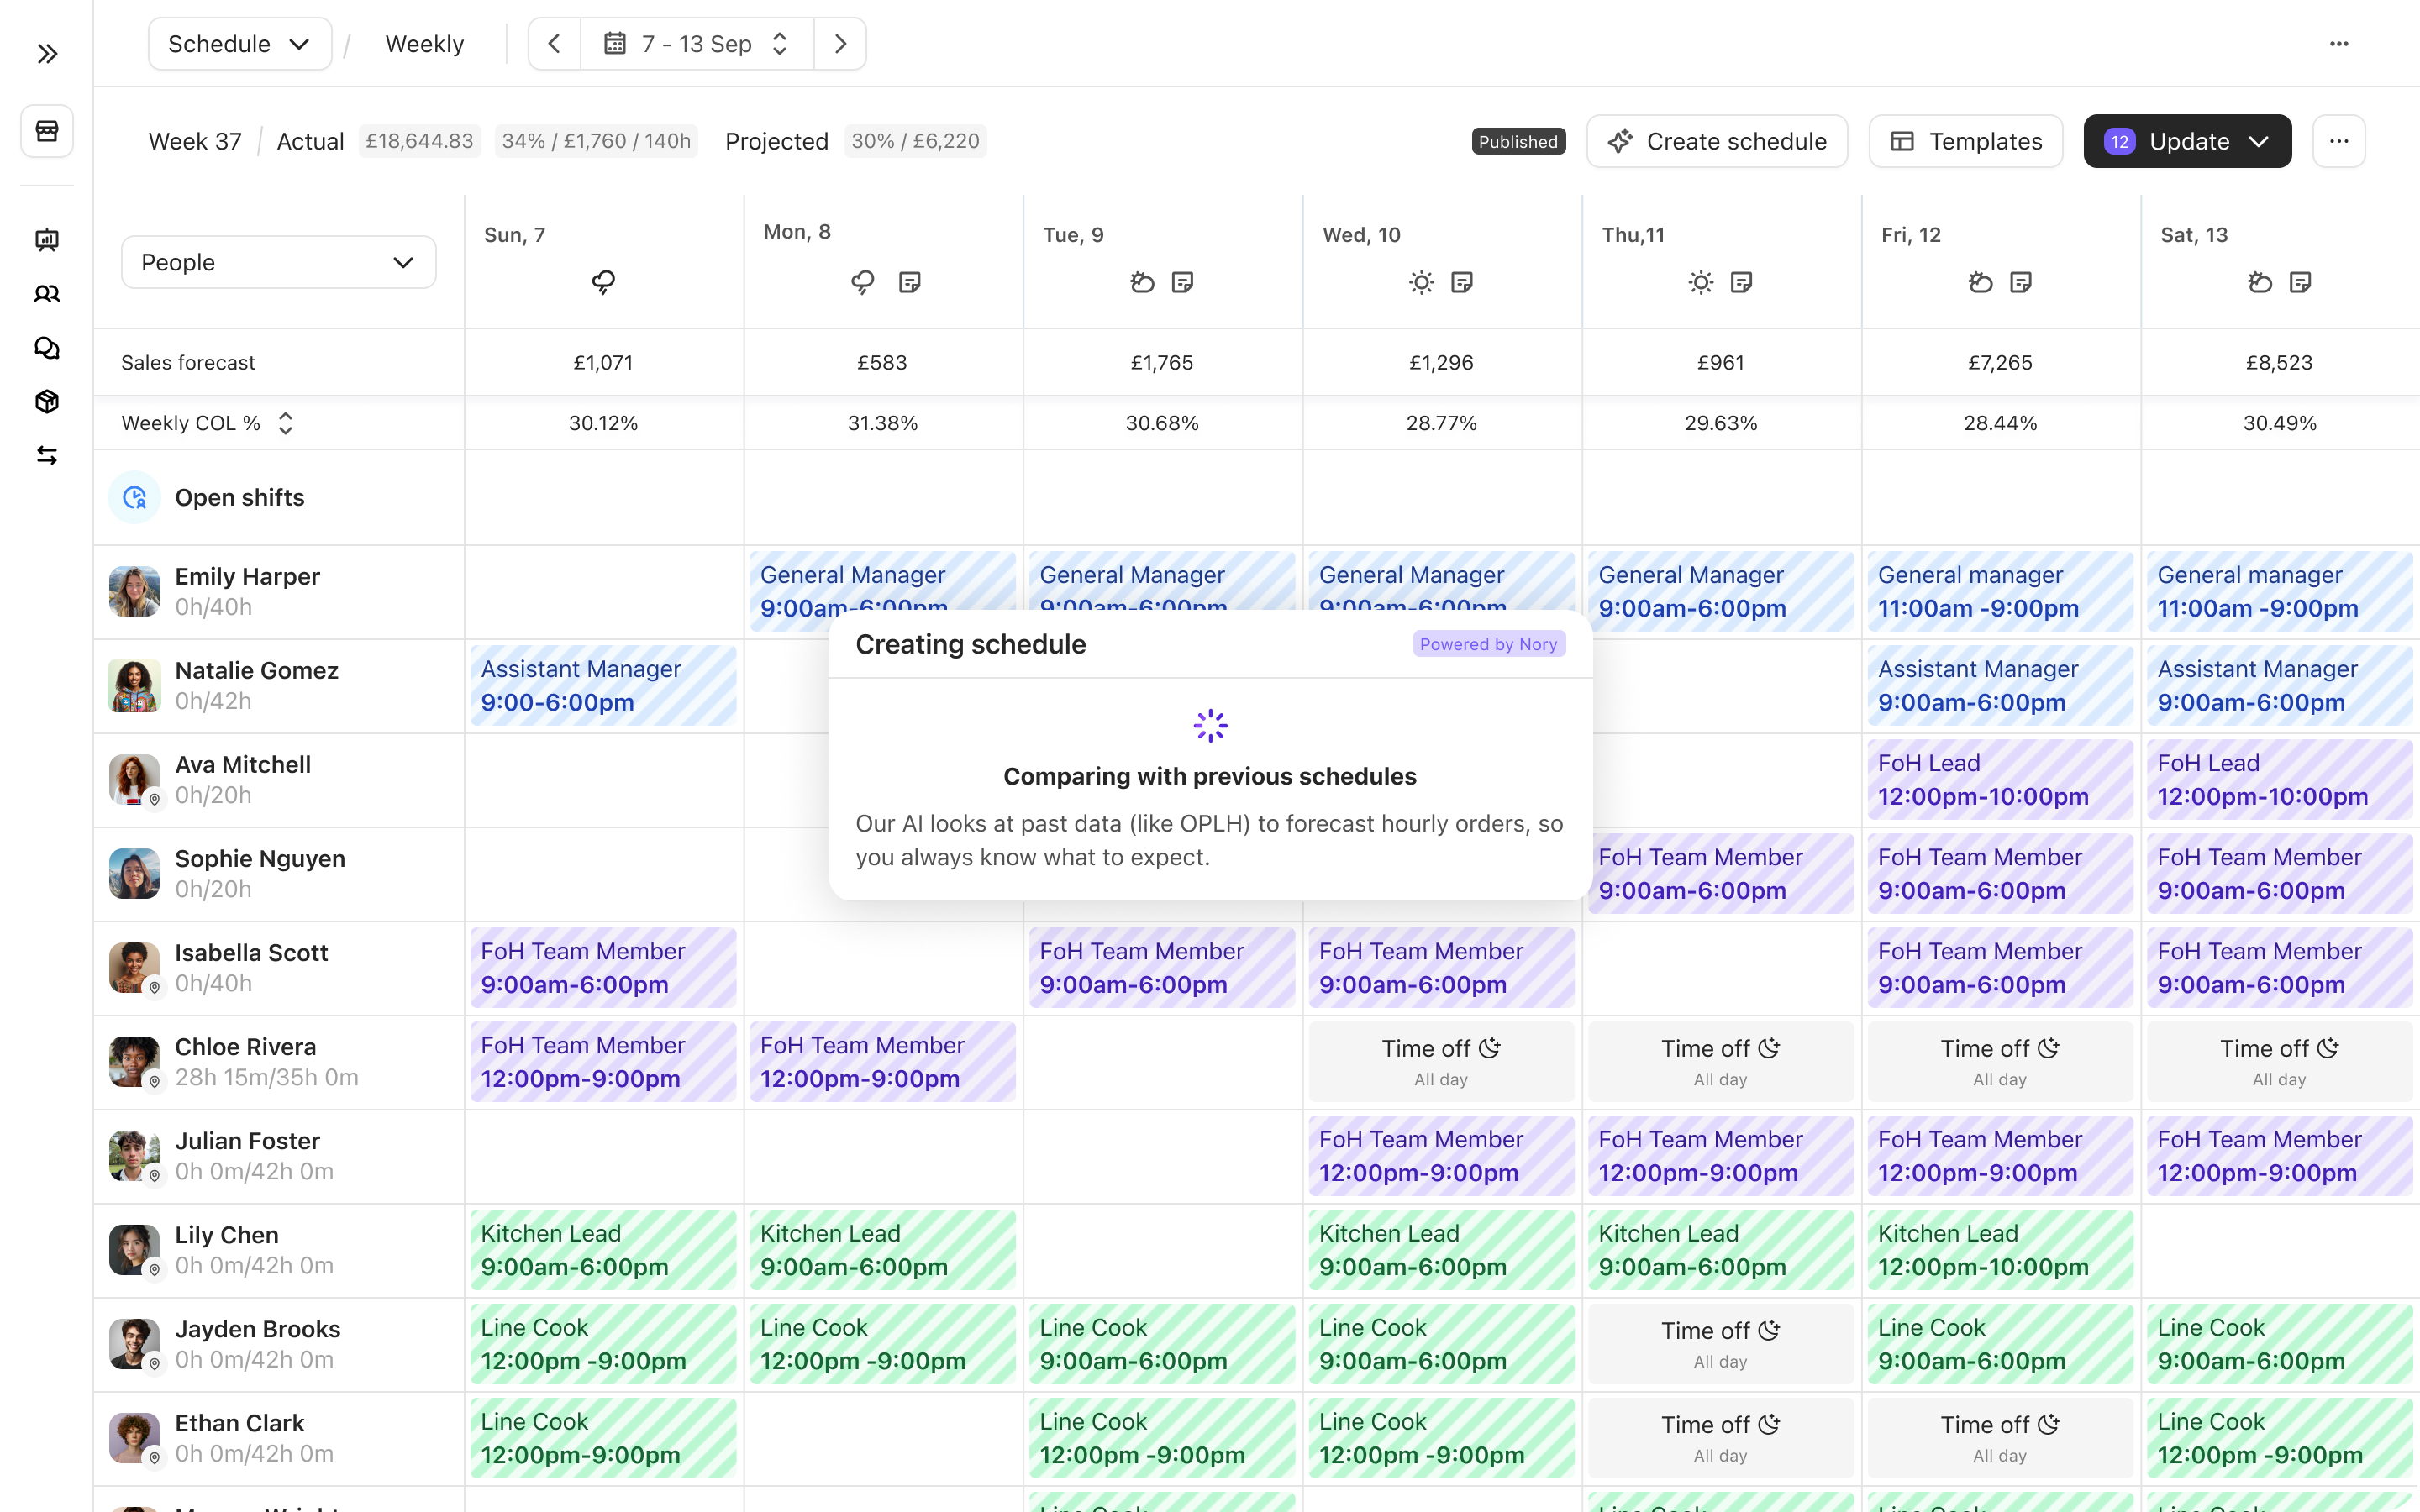Open the Templates button
Image resolution: width=2420 pixels, height=1512 pixels.
(x=1966, y=142)
